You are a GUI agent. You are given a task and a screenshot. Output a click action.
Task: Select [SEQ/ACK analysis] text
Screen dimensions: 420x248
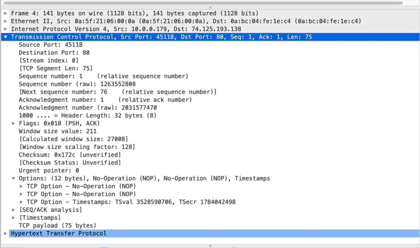(50, 210)
